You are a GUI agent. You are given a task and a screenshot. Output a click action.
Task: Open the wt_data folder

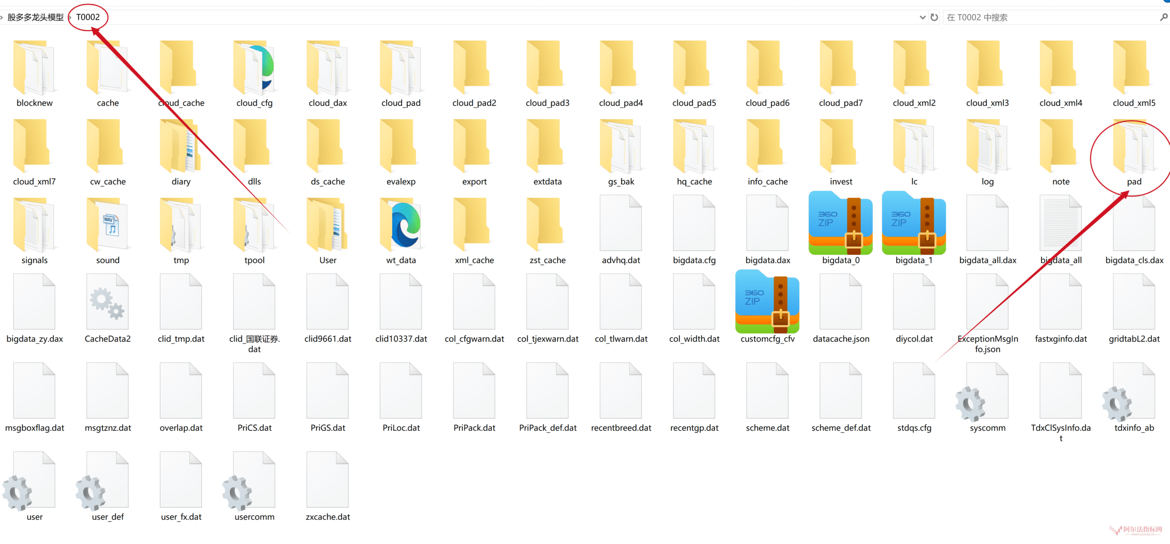pyautogui.click(x=401, y=225)
